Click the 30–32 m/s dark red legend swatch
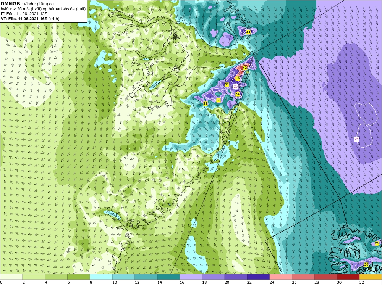Image resolution: width=382 pixels, height=285 pixels. 348,277
